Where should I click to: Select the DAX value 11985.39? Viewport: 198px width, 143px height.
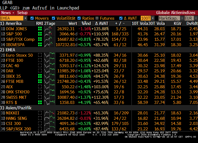pyautogui.click(x=66, y=71)
